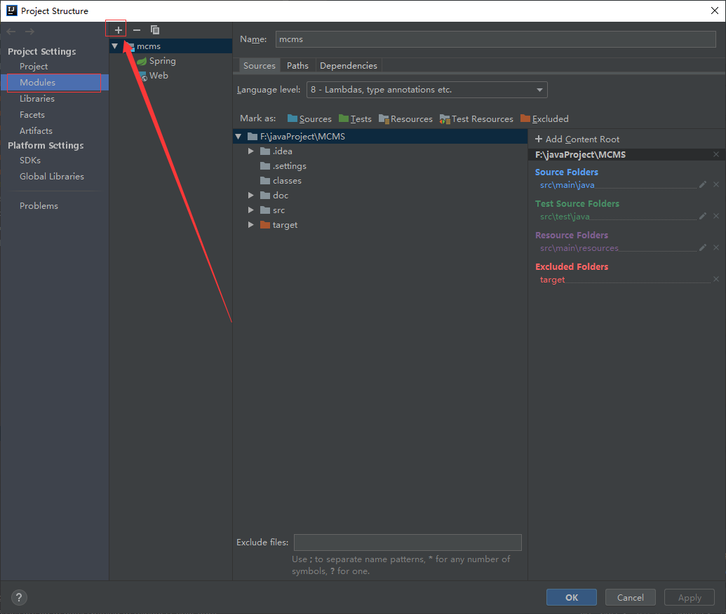Viewport: 726px width, 614px height.
Task: Select the Web facet under mcms
Action: pos(158,76)
